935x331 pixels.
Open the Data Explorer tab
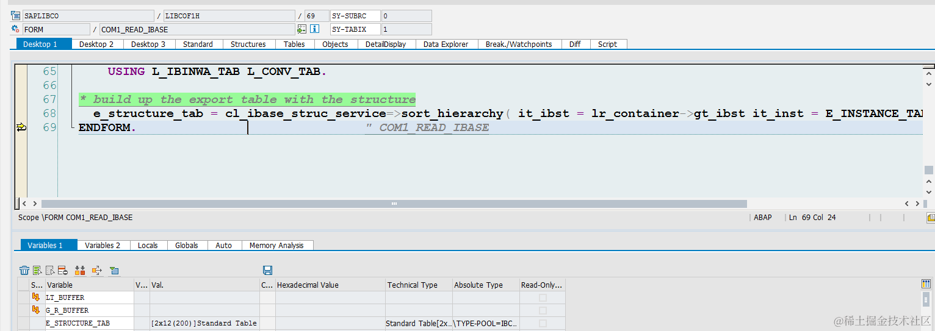(x=446, y=44)
